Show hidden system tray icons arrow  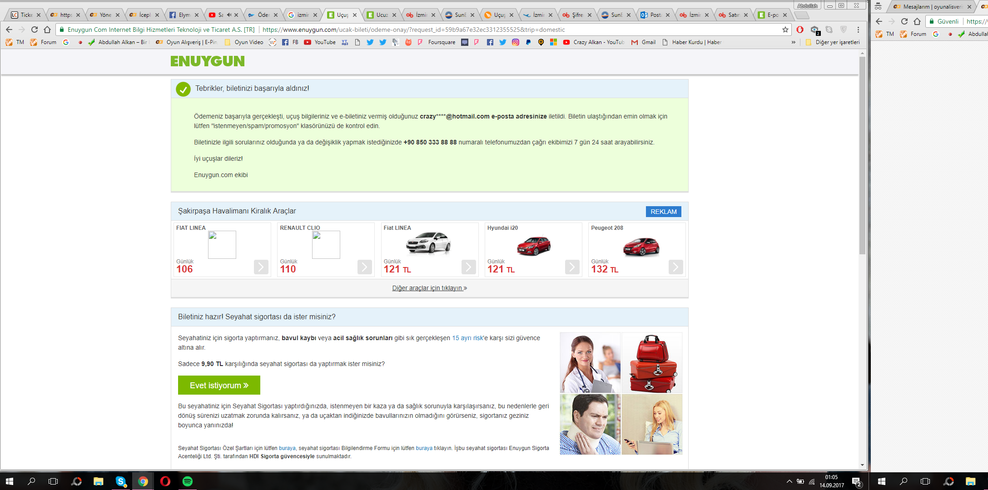[x=789, y=481]
